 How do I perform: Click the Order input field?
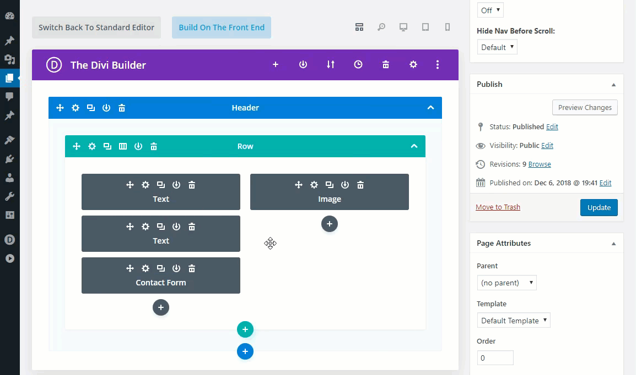pos(495,357)
